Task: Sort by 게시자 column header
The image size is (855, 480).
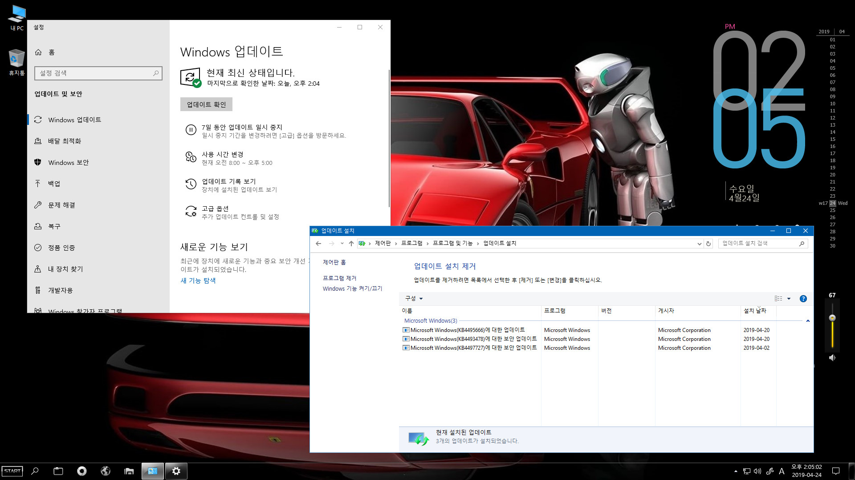Action: point(698,311)
